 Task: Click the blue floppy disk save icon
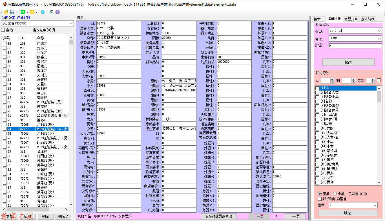click(12, 12)
